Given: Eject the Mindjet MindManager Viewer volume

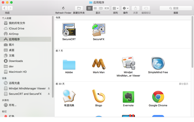Looking at the screenshot, I should coord(49,89).
